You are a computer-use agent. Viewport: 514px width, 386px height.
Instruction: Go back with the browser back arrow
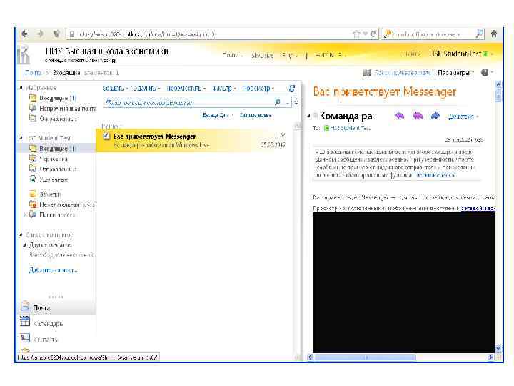tap(24, 34)
